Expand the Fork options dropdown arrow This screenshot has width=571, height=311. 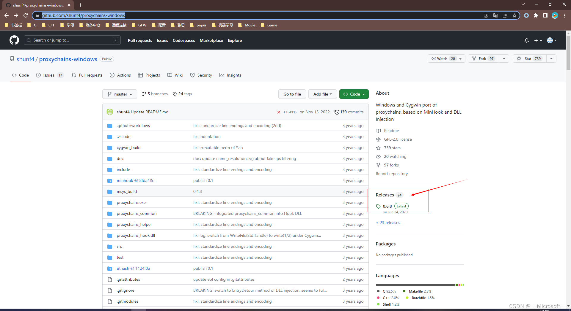point(504,58)
